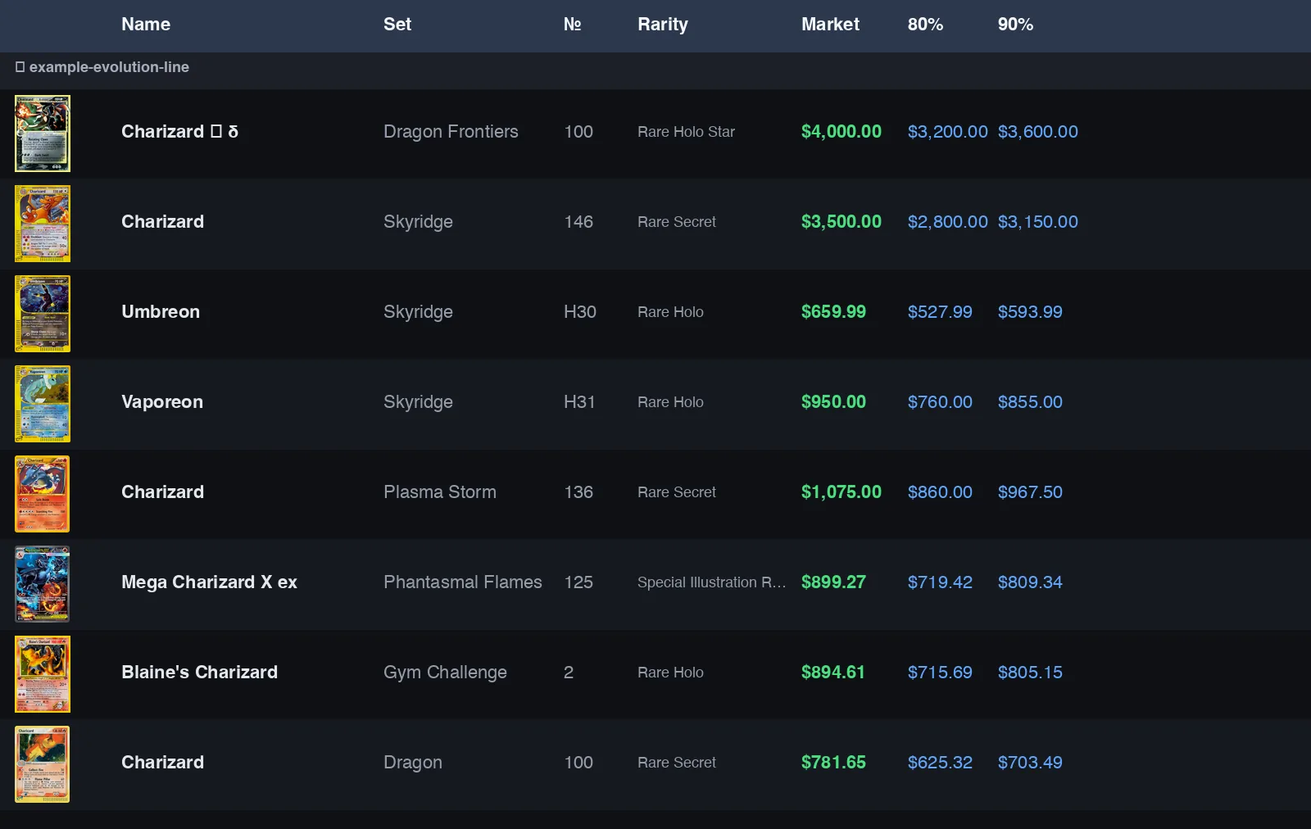
Task: Click the $3,150.00 90% price
Action: pos(1038,222)
